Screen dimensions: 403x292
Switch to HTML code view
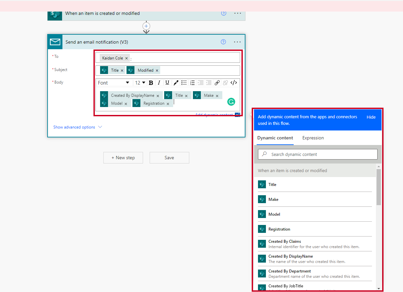point(234,83)
